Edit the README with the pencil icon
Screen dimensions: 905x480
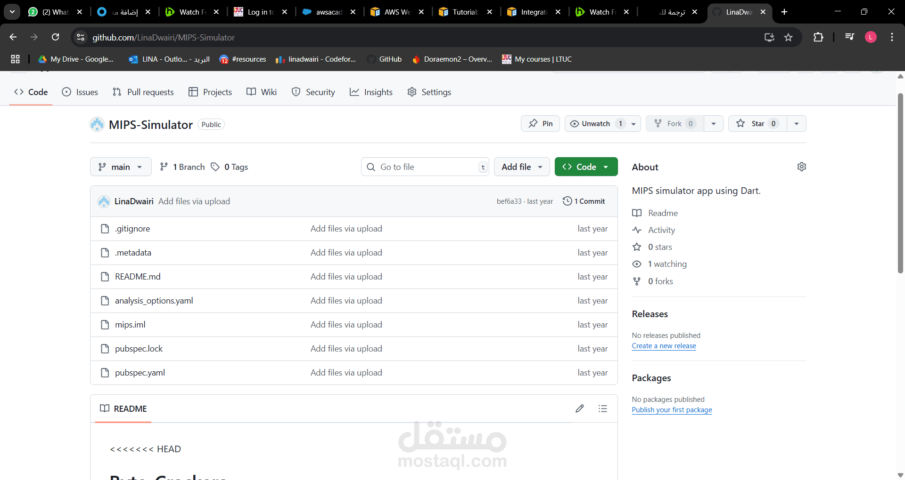[580, 408]
